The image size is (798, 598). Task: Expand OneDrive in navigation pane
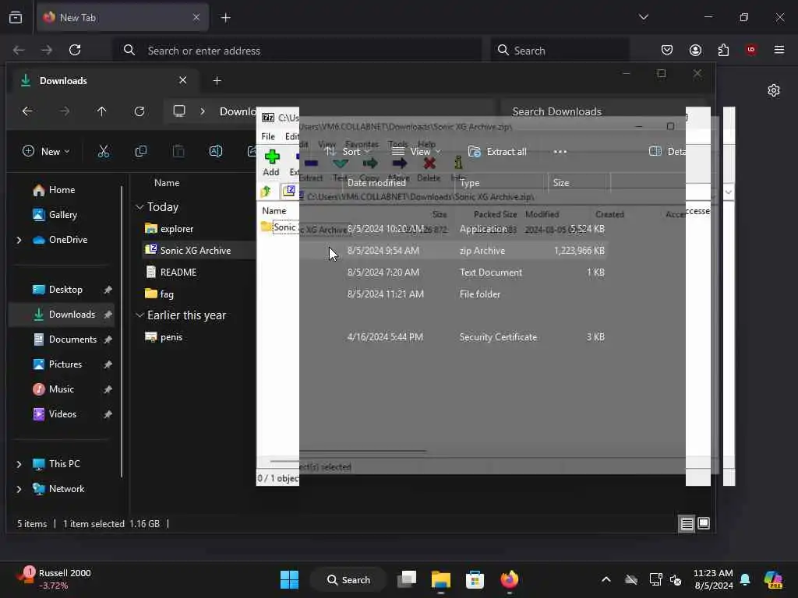point(19,240)
